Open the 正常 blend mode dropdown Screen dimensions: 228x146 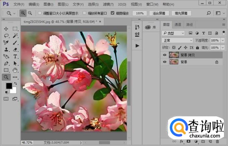pyautogui.click(x=177, y=40)
